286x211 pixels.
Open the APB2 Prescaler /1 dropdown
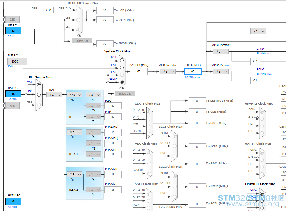(x=221, y=72)
